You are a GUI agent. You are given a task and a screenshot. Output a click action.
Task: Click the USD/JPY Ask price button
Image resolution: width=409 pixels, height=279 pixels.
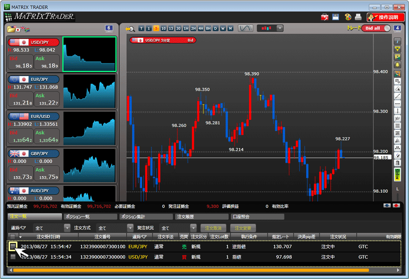pyautogui.click(x=47, y=62)
